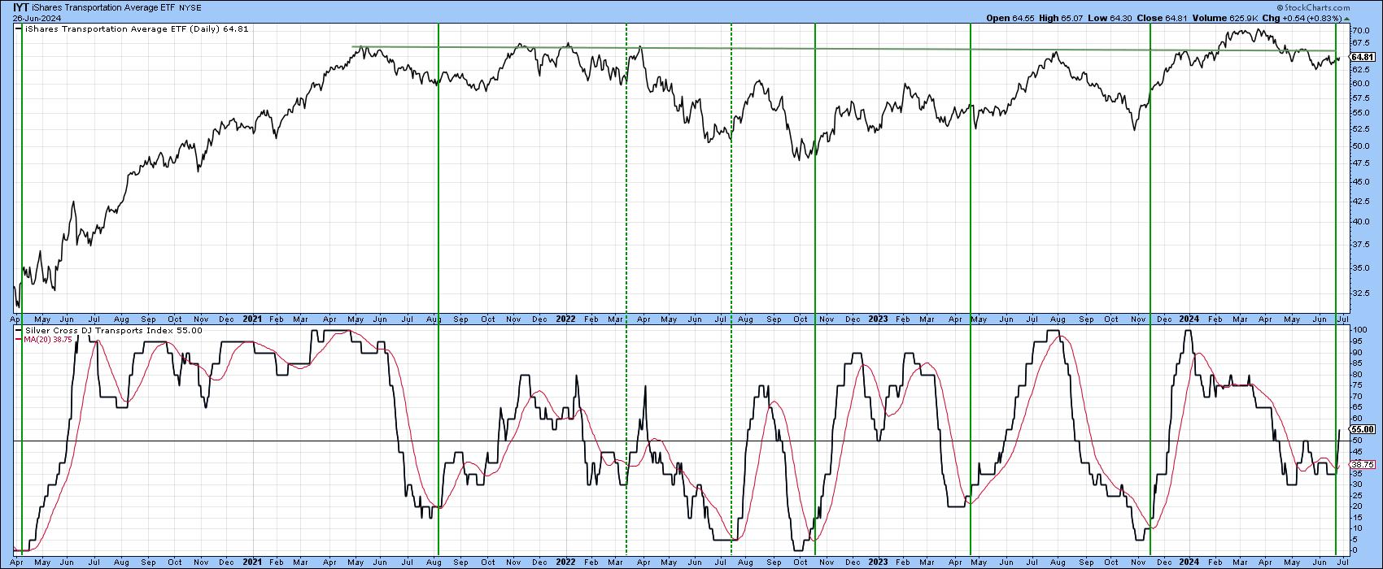Click the 2023 year label under the indicator panel

878,561
